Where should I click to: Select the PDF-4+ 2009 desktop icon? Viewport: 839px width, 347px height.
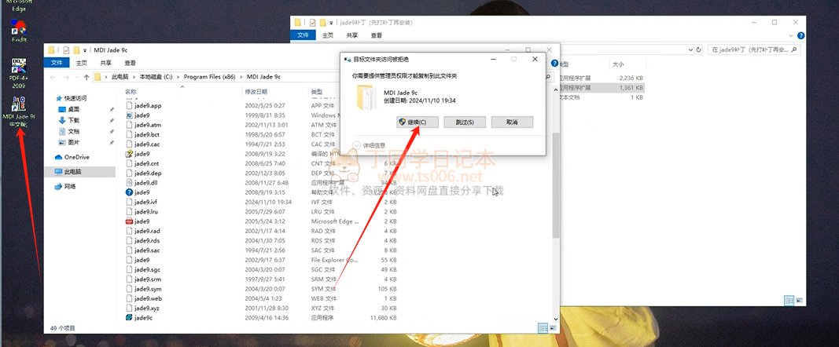click(17, 72)
